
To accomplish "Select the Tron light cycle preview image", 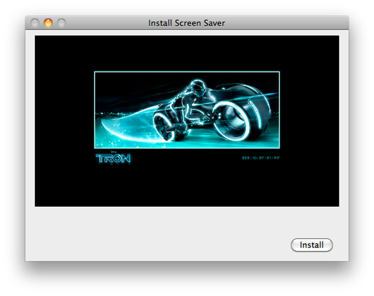I will pyautogui.click(x=187, y=109).
